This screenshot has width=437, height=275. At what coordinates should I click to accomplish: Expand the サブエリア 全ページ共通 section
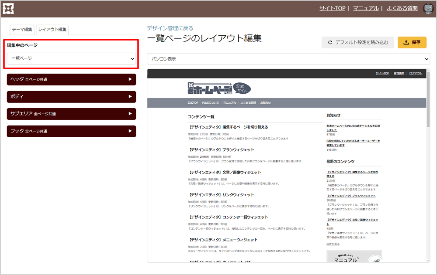(71, 114)
